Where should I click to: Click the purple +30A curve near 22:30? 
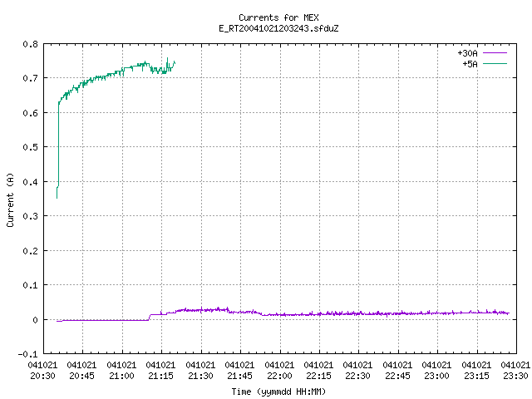point(358,313)
